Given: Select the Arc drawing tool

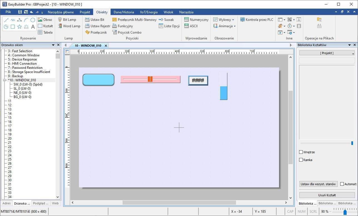Looking at the screenshot, I should pos(26,20).
